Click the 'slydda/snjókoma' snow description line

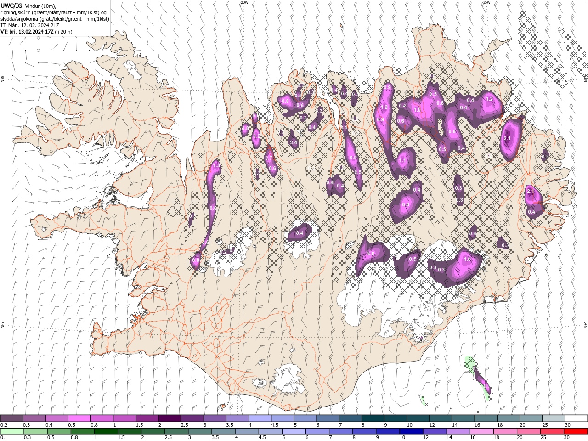(x=55, y=19)
